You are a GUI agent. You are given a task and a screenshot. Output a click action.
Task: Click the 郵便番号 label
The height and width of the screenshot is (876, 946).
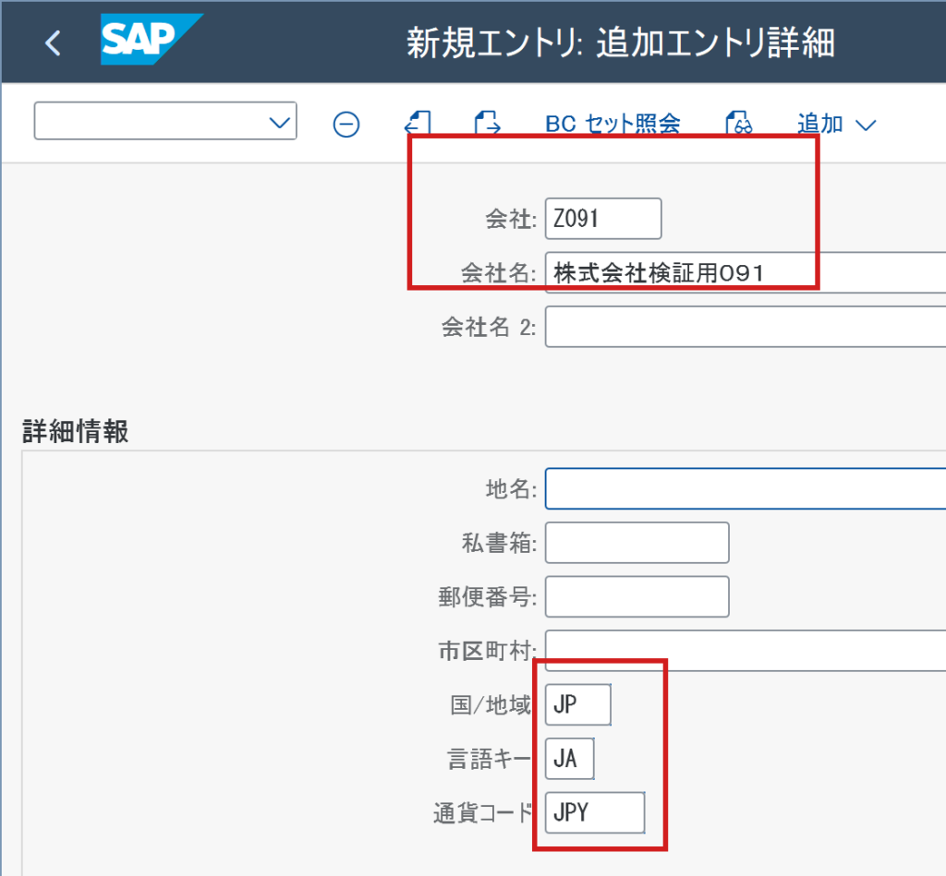488,597
